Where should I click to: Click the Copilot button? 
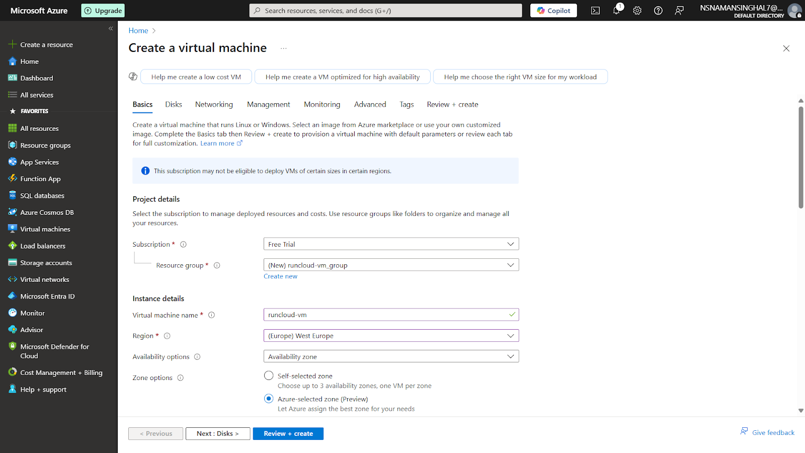pyautogui.click(x=553, y=11)
